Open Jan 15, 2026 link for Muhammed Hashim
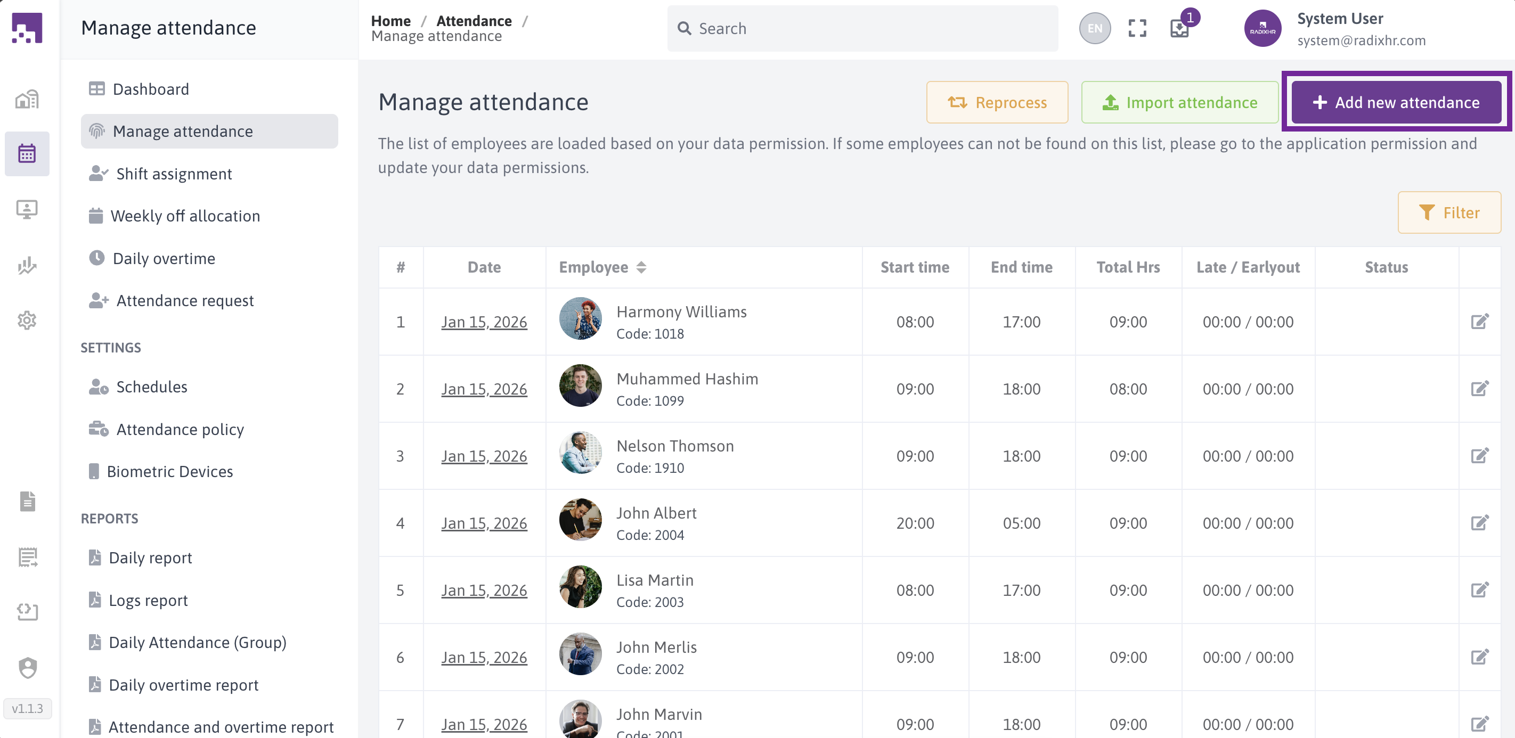The width and height of the screenshot is (1515, 738). pos(484,389)
